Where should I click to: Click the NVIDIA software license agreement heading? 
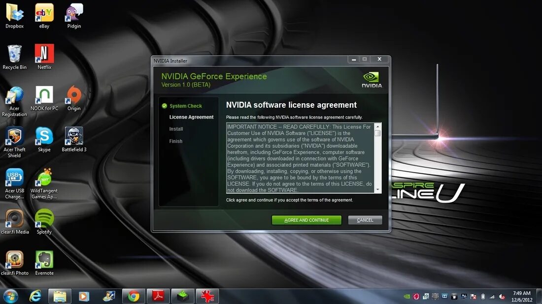(x=291, y=105)
